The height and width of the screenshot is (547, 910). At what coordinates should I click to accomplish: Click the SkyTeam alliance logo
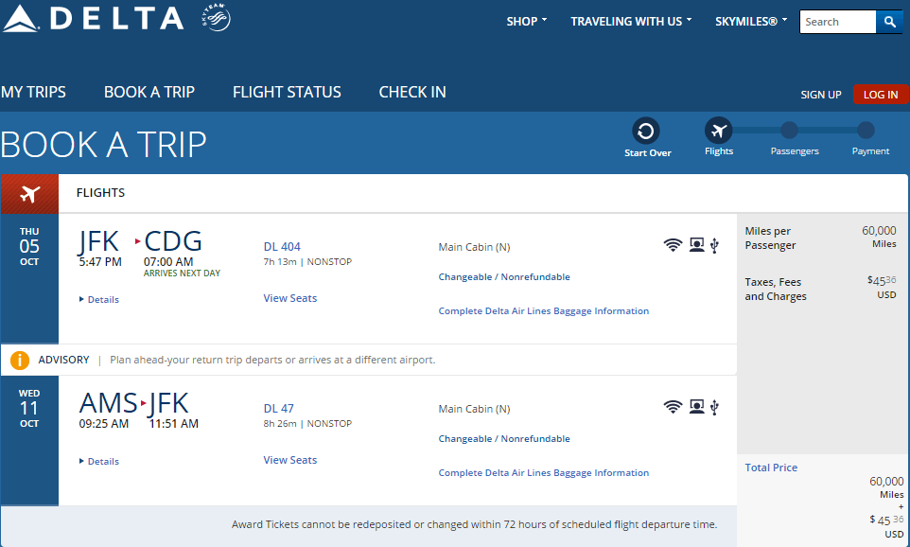(216, 17)
